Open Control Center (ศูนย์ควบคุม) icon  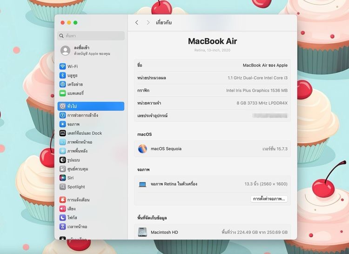(62, 169)
